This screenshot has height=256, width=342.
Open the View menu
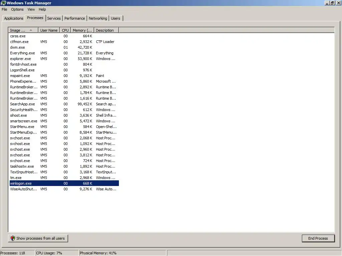31,9
